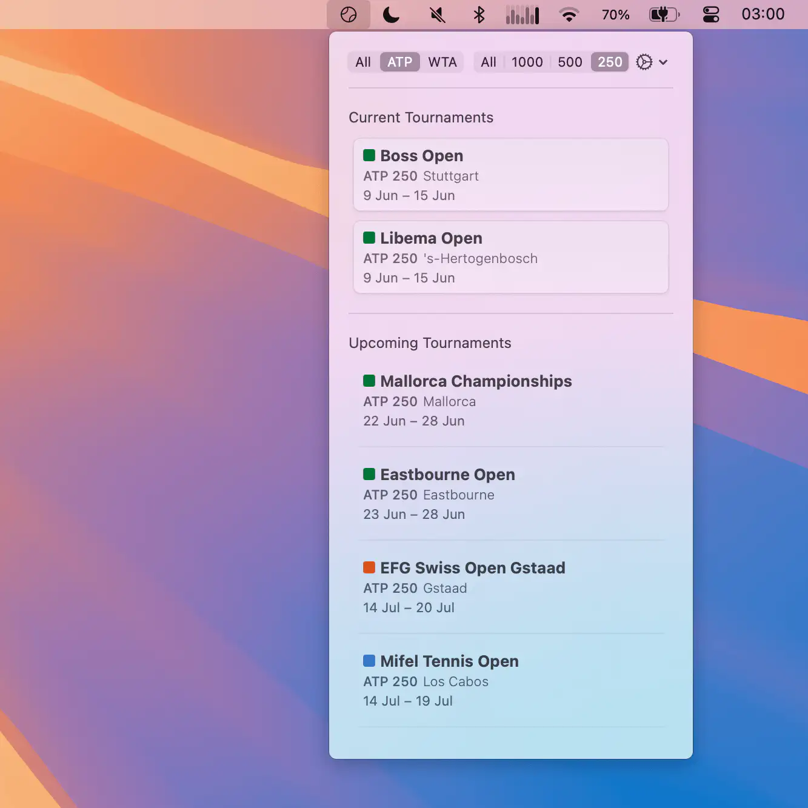Image resolution: width=808 pixels, height=808 pixels.
Task: Expand the chevron next to the gear
Action: pos(663,62)
